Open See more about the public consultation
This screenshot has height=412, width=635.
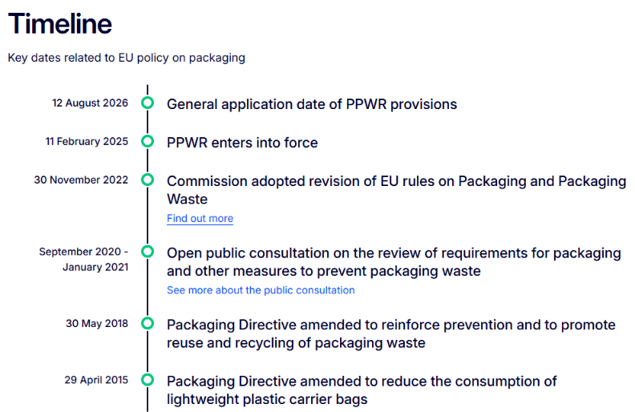point(261,290)
